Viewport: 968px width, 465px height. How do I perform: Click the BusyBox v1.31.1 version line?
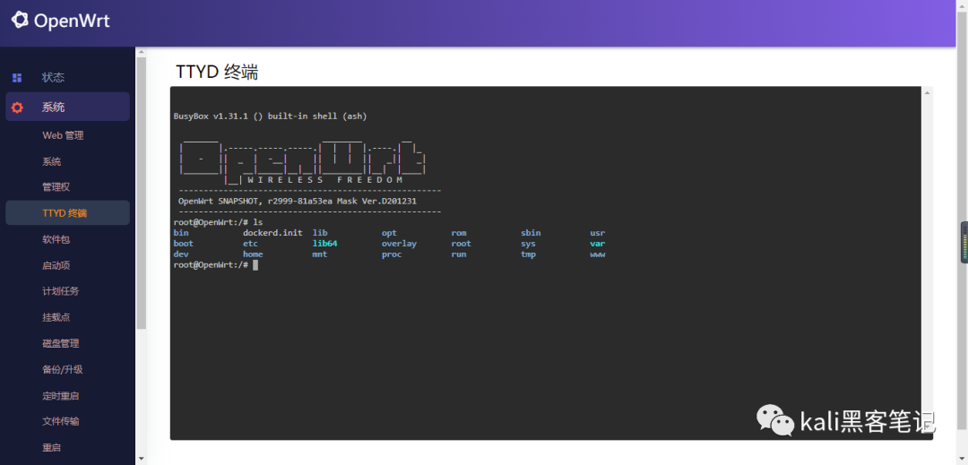(271, 116)
